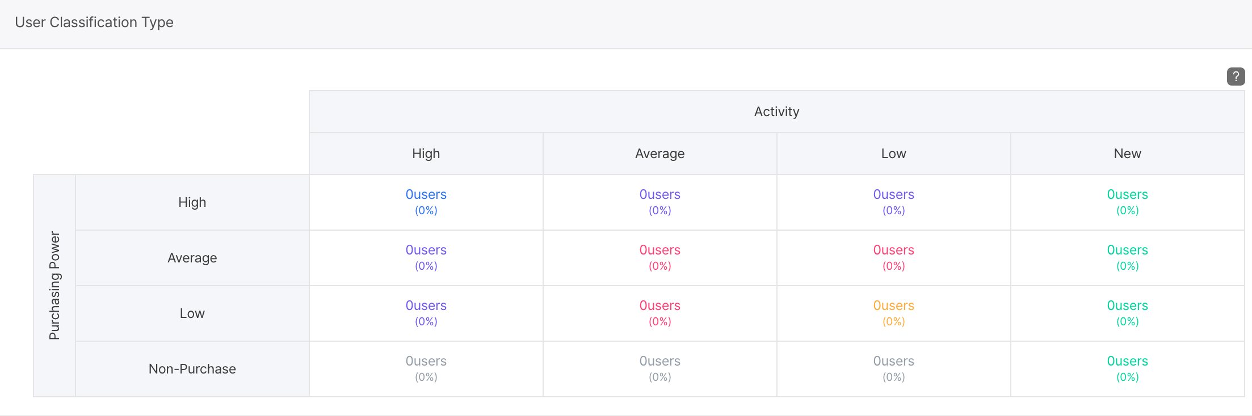This screenshot has height=416, width=1252.
Task: Open Average purchasing, Low activity users
Action: (x=893, y=251)
